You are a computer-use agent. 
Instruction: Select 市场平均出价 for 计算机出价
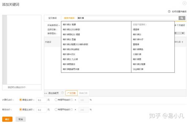(56, 100)
